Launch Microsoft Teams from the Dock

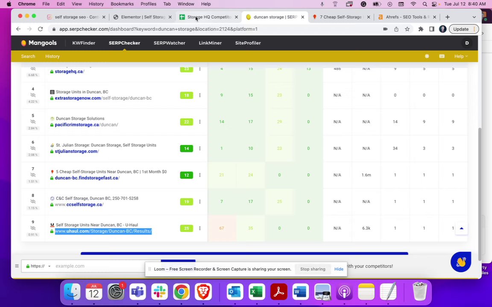pos(138,293)
